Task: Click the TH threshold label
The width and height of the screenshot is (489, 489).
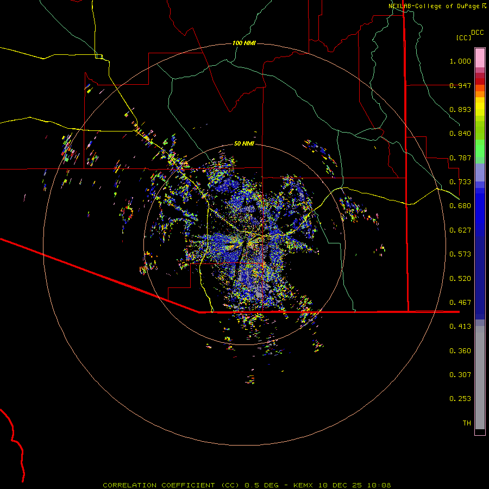Action: [x=467, y=423]
